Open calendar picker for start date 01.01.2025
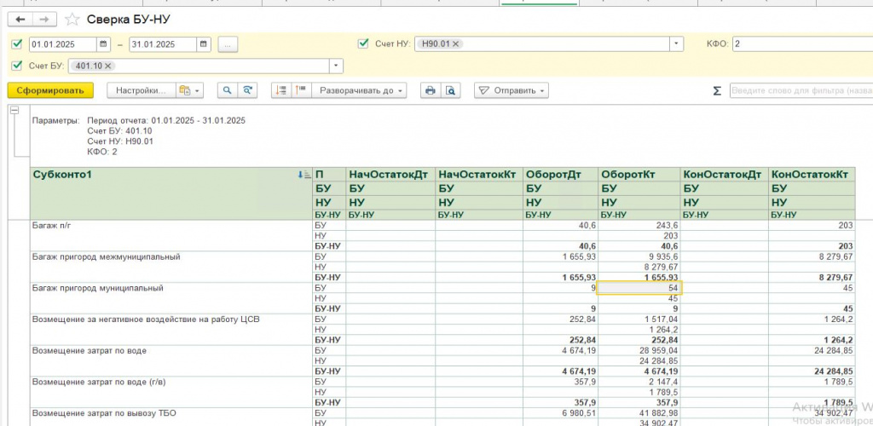 104,44
